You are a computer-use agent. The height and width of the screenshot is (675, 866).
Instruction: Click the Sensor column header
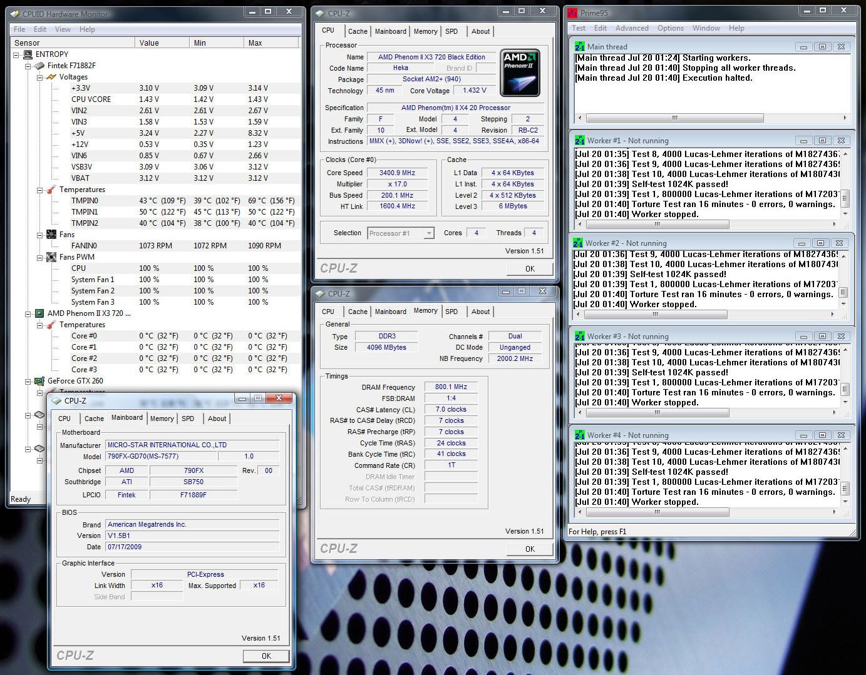(74, 43)
